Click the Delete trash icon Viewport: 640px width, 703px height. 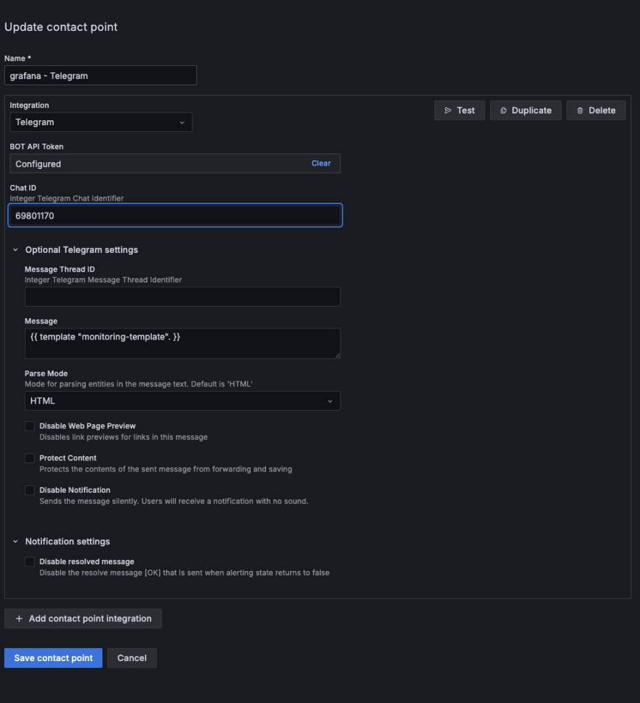tap(580, 111)
